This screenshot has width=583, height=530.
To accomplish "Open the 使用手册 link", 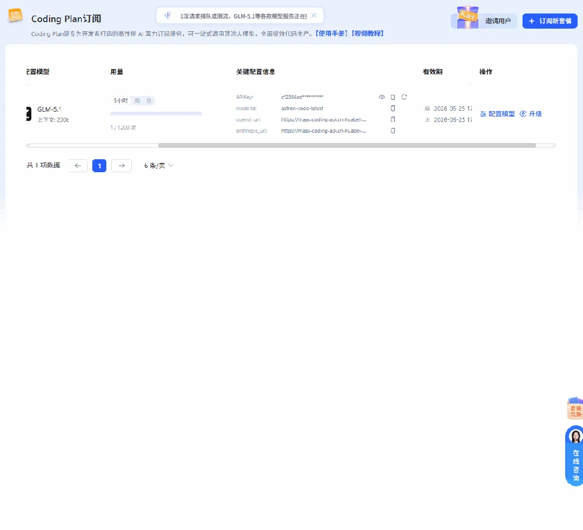I will pyautogui.click(x=331, y=33).
